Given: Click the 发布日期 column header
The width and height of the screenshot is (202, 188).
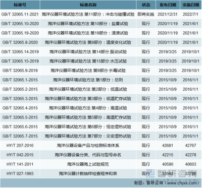Looking at the screenshot, I should coord(168,5).
